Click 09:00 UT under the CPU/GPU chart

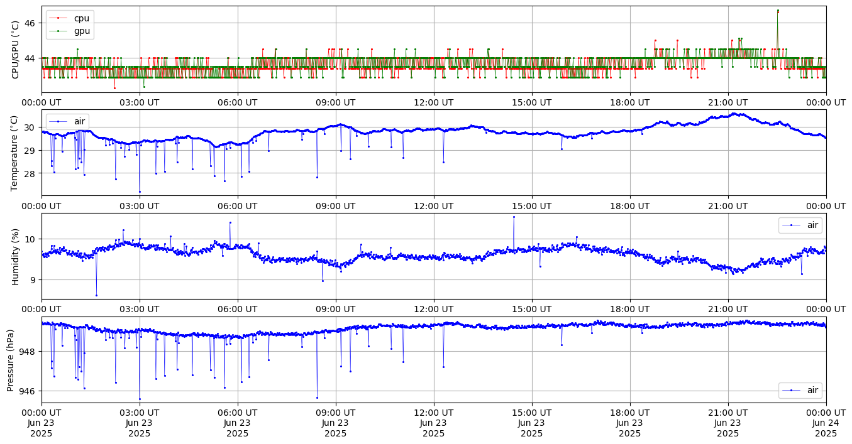click(336, 102)
